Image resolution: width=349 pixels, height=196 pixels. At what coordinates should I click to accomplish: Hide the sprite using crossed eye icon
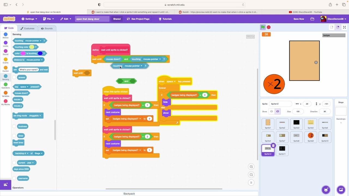[x=278, y=111]
